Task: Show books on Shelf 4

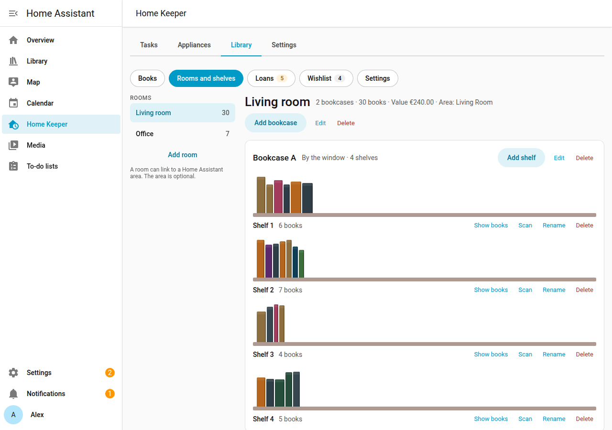Action: [x=491, y=419]
